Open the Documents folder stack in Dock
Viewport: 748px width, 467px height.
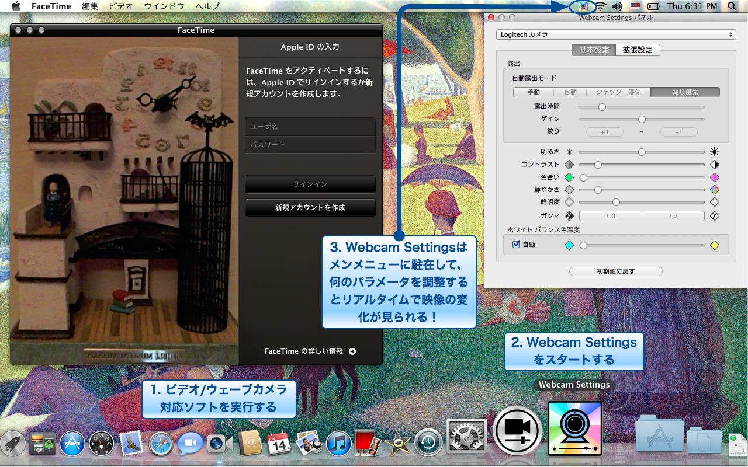704,440
